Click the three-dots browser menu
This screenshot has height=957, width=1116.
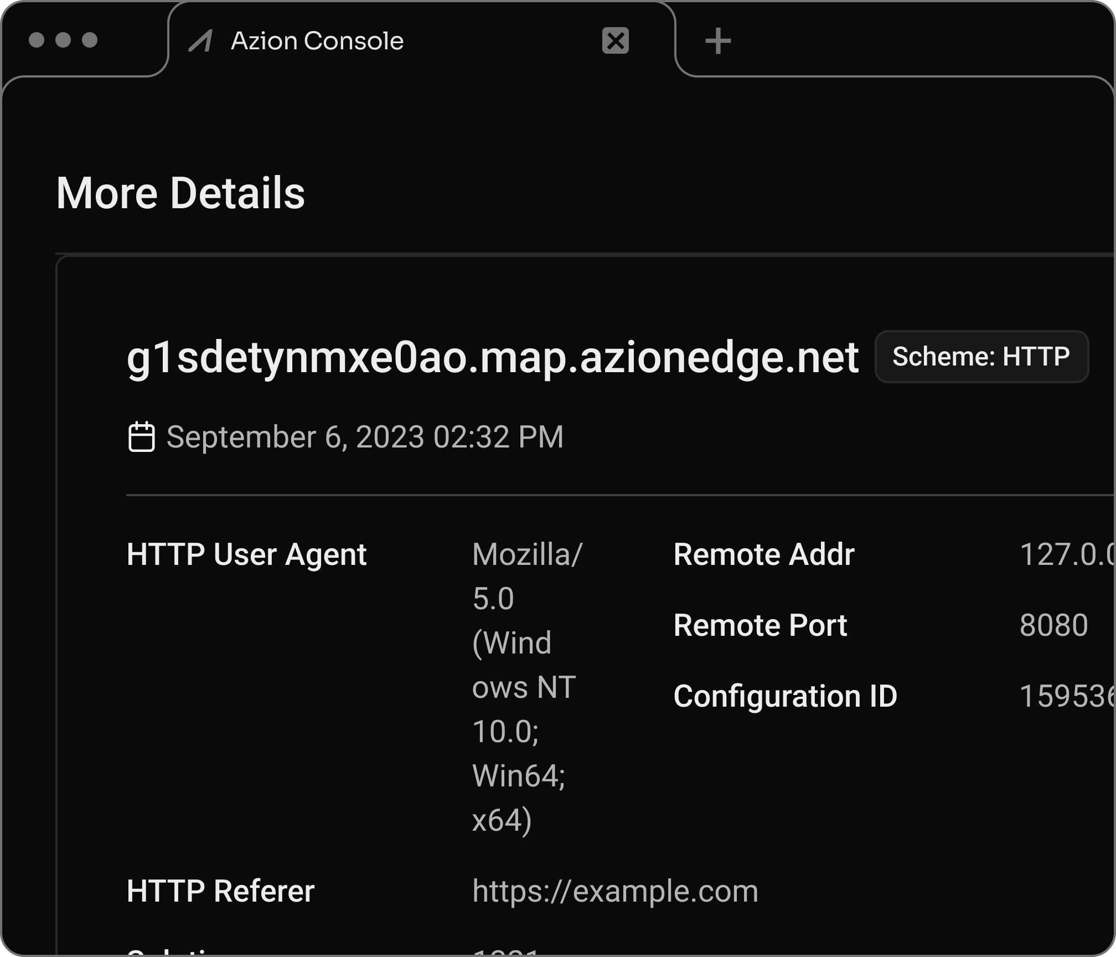(x=63, y=39)
